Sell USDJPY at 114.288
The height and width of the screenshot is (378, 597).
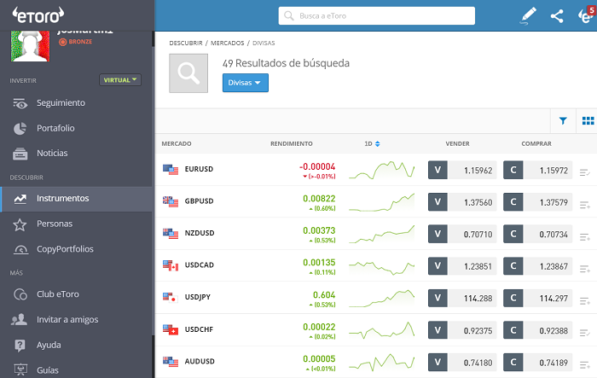[462, 298]
